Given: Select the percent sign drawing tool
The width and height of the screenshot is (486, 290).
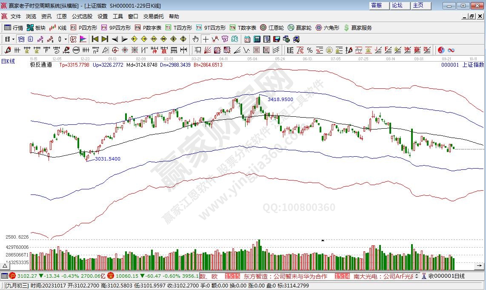Looking at the screenshot, I should [x=309, y=50].
